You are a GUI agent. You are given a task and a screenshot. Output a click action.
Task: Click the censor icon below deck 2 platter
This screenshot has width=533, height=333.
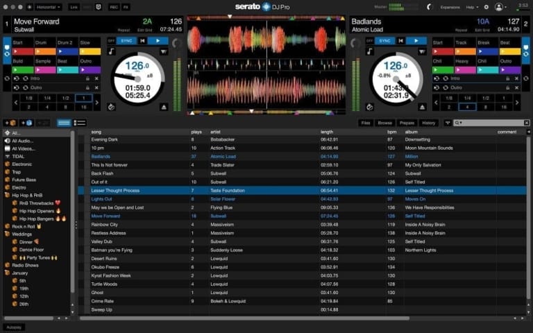[x=369, y=107]
